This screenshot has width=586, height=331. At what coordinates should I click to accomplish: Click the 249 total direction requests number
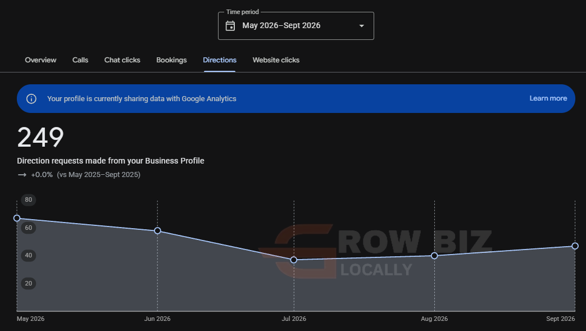(x=40, y=137)
